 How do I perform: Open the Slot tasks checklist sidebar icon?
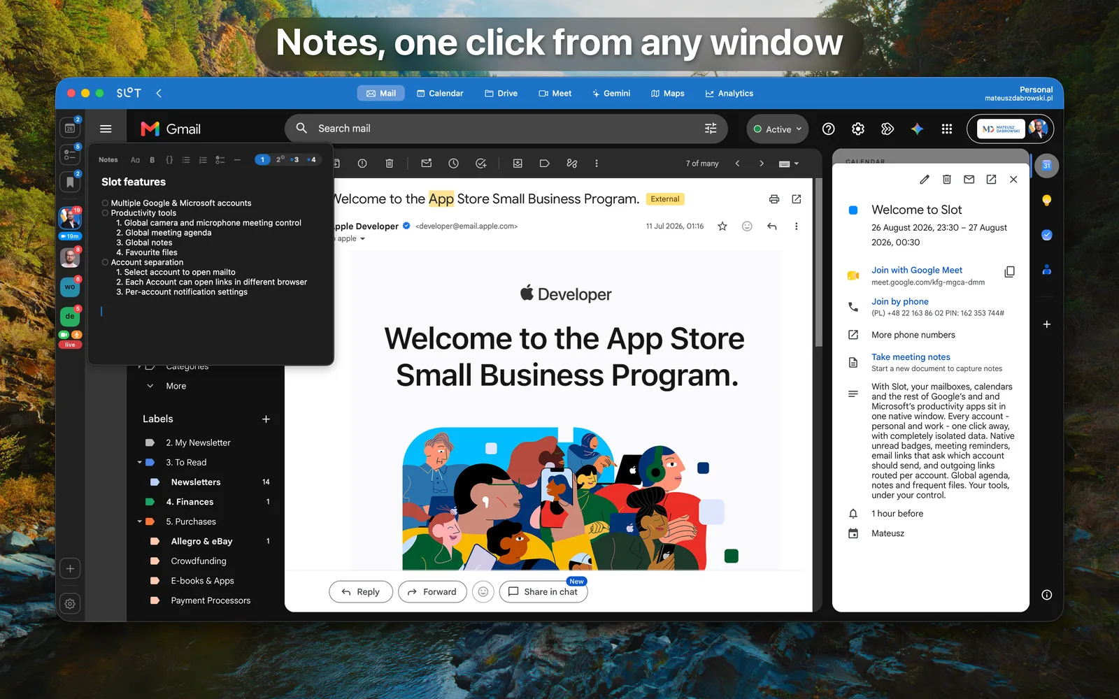70,155
